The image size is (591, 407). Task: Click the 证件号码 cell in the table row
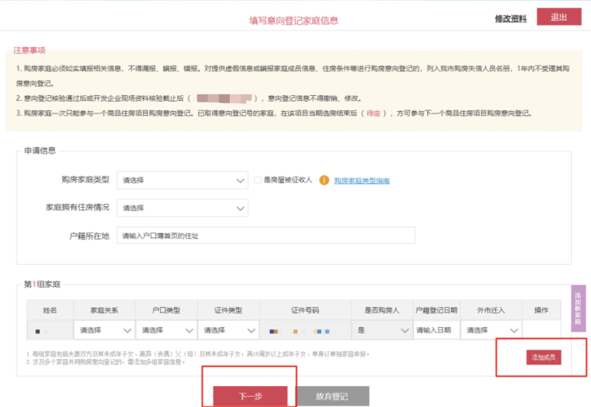[304, 330]
